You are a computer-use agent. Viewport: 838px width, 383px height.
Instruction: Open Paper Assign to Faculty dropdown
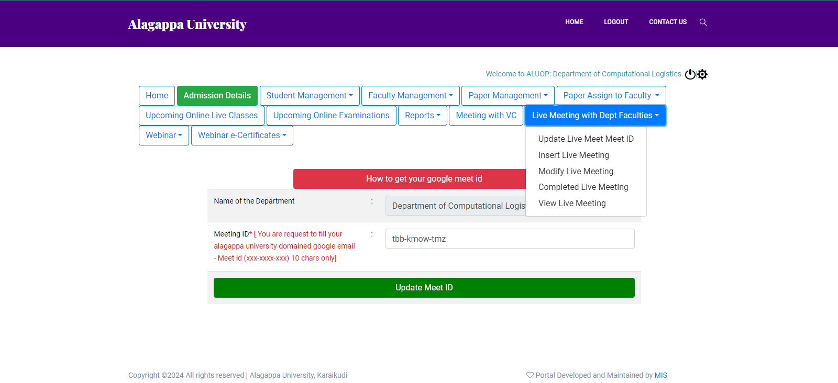[611, 96]
